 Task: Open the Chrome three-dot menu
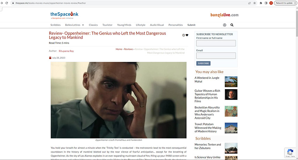point(295,3)
